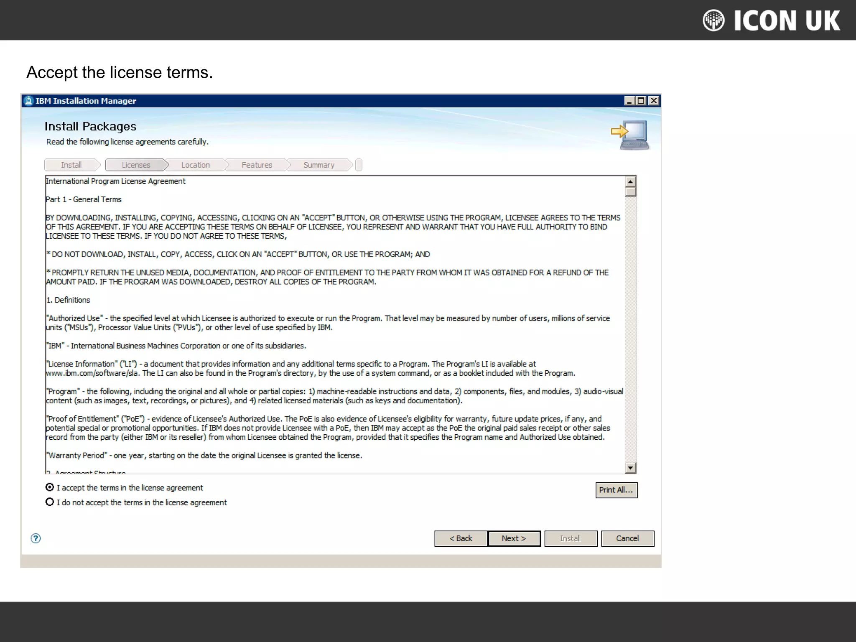This screenshot has height=642, width=856.
Task: Click the ICON UK logo
Action: (771, 20)
